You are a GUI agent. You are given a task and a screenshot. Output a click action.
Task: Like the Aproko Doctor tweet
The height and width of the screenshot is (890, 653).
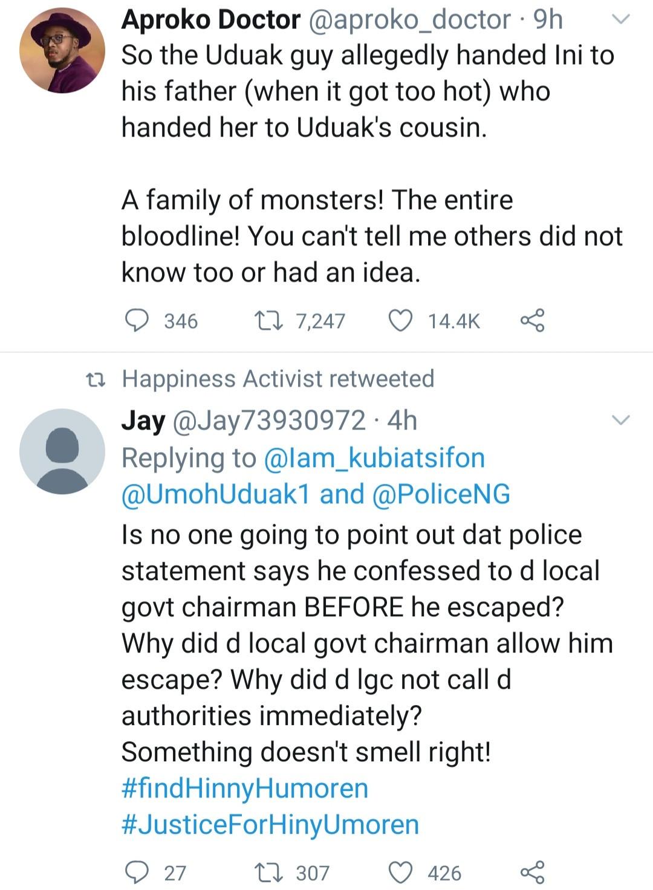[x=400, y=320]
